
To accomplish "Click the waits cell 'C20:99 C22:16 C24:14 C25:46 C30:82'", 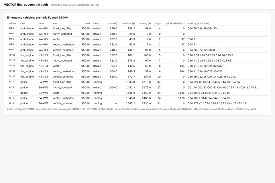I will pos(212,77).
